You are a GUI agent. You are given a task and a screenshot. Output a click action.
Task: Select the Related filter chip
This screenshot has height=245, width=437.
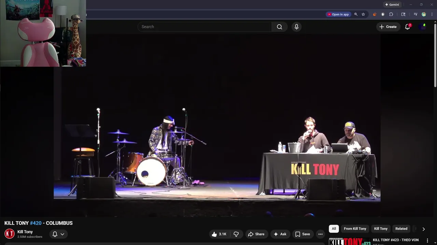click(401, 229)
